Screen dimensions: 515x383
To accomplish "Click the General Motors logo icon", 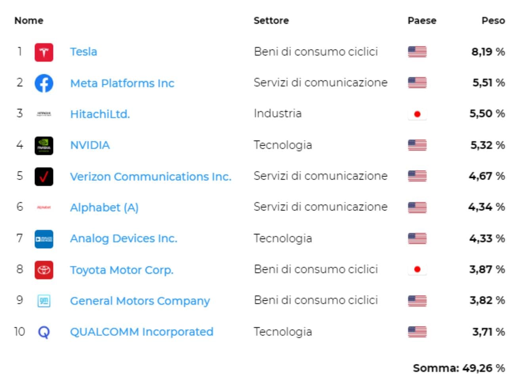I will coord(44,301).
